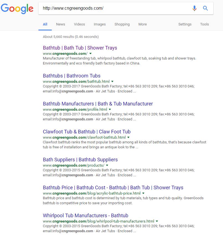This screenshot has width=223, height=238.
Task: Open 'Clawfoot Tub & Bathtub | Claw Foot Tub' result
Action: 87,132
